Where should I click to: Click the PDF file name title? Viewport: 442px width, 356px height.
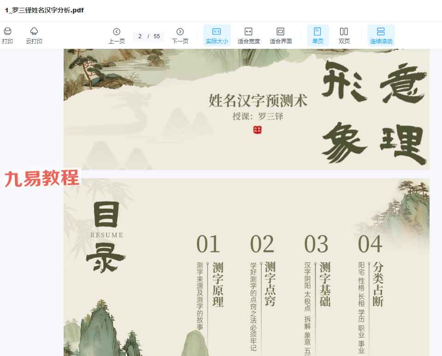click(44, 10)
